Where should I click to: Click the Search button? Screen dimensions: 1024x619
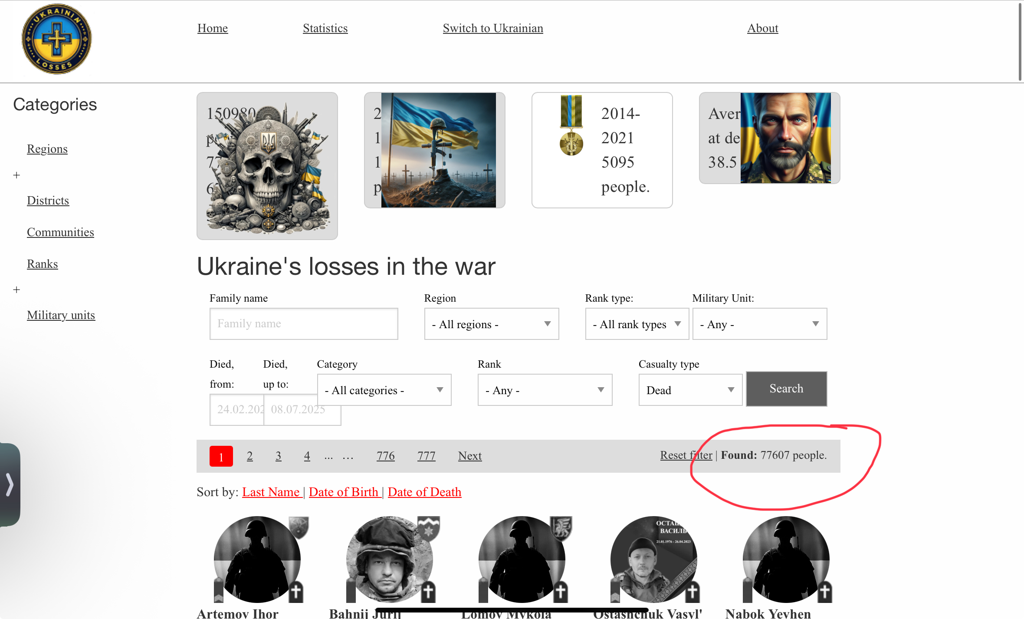click(x=786, y=389)
